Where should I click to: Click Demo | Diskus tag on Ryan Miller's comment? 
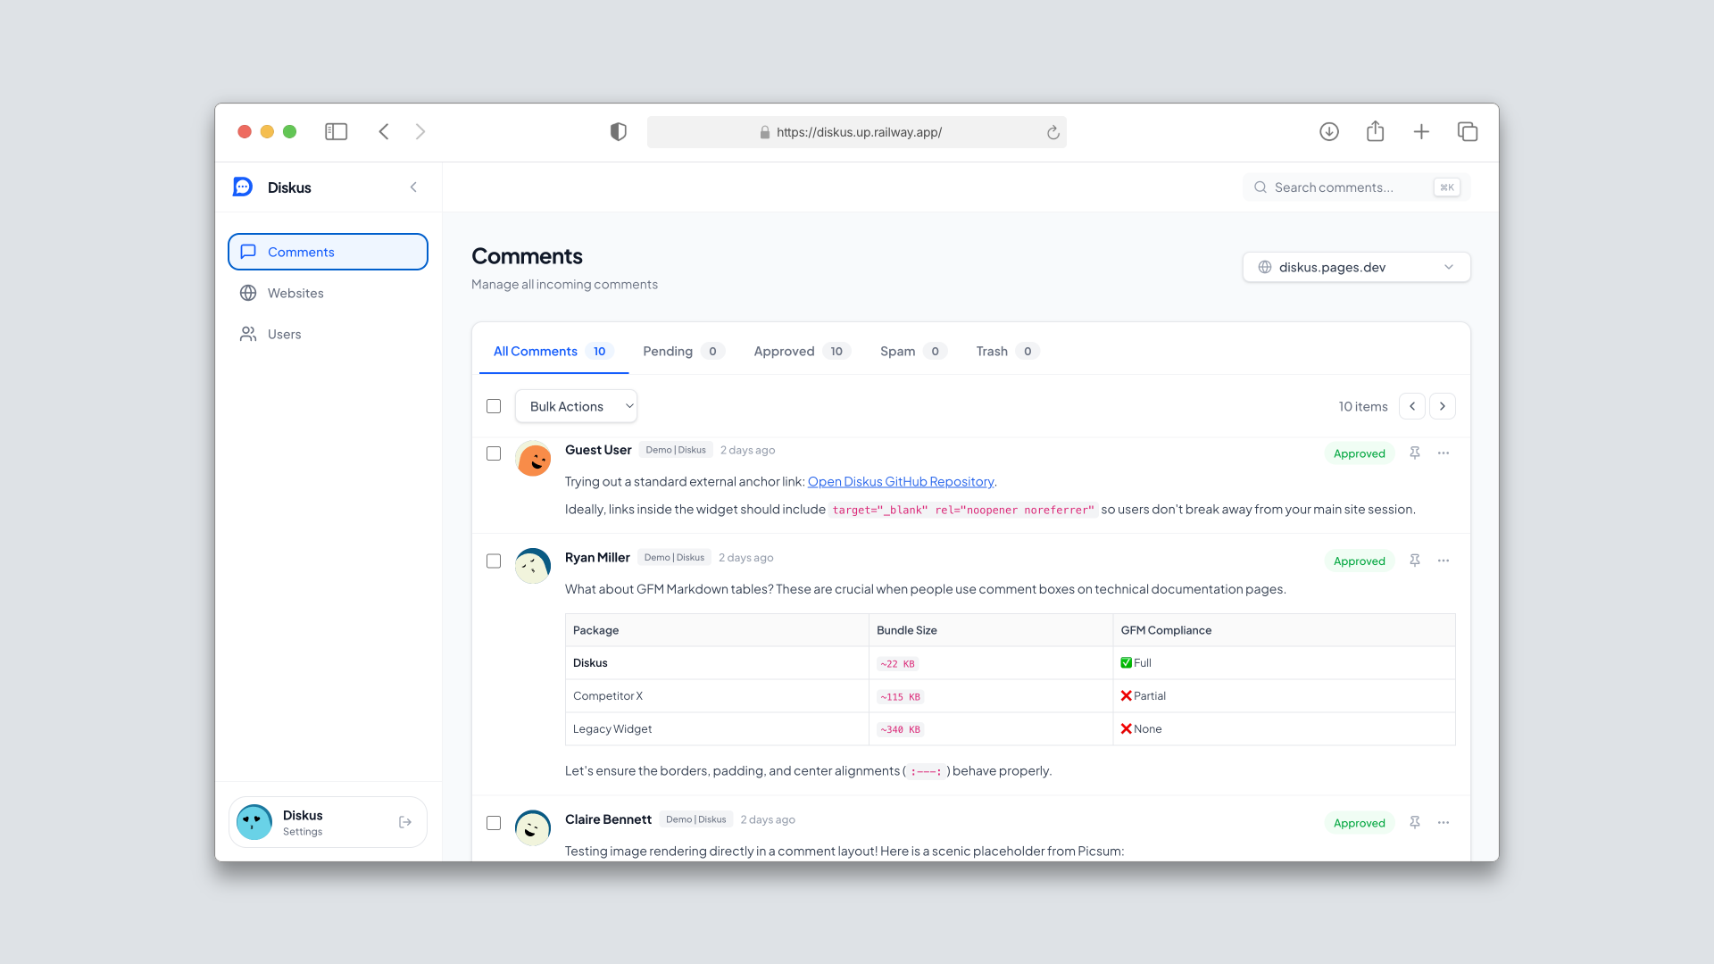coord(674,557)
